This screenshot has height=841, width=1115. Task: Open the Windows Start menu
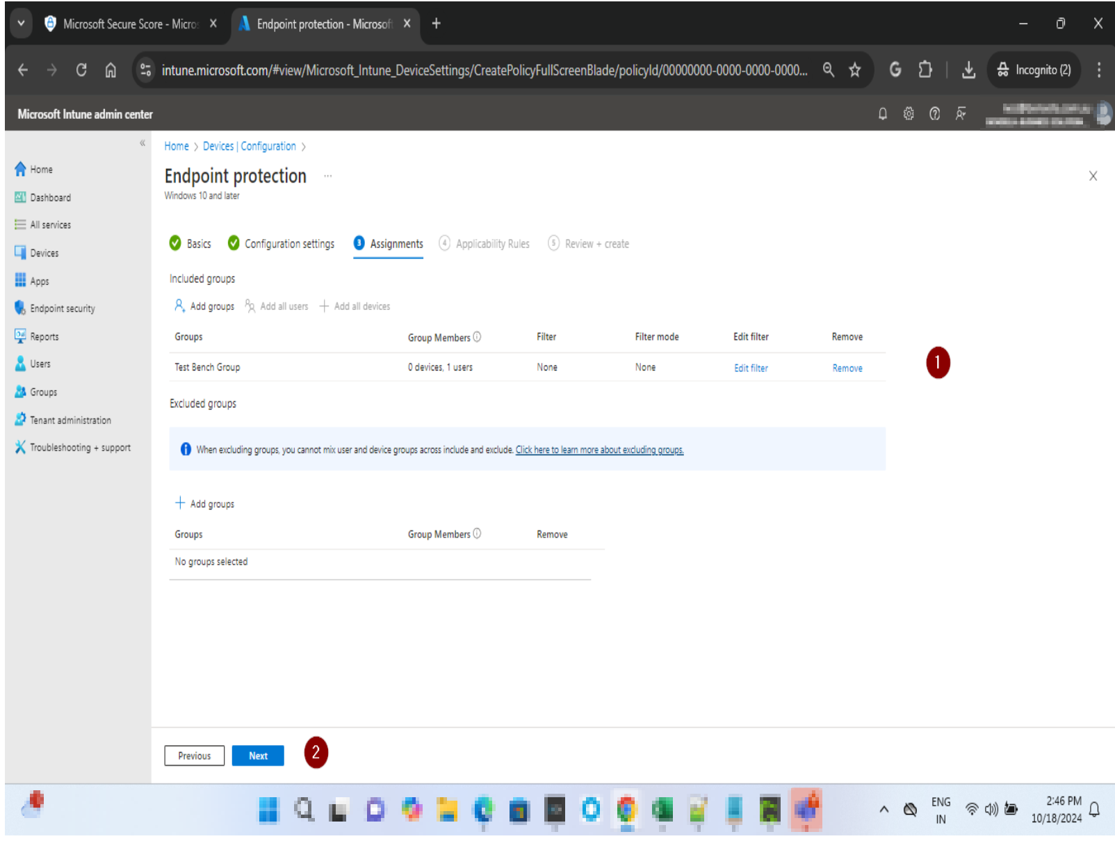[x=268, y=810]
